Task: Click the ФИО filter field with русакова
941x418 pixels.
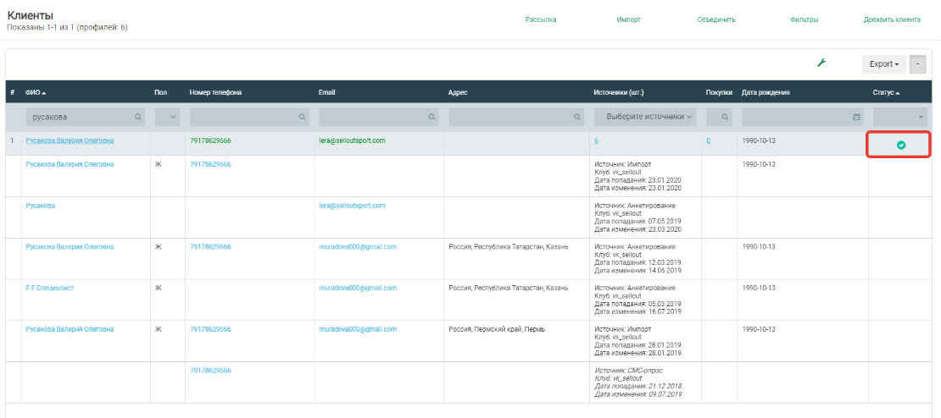Action: [x=79, y=117]
